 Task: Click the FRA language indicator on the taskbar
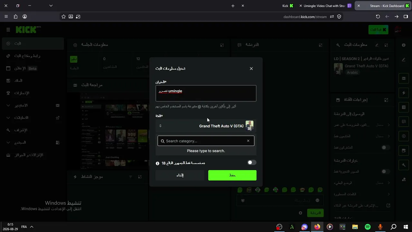click(24, 227)
